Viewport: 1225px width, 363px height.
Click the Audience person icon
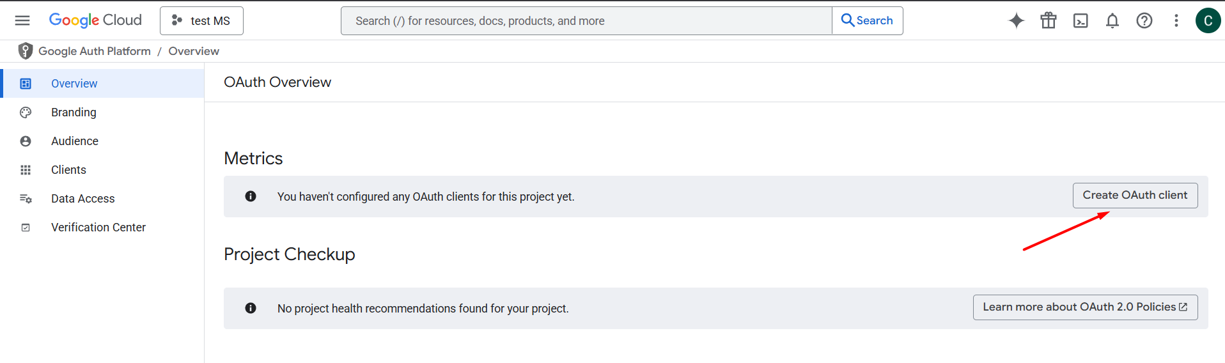click(x=26, y=141)
